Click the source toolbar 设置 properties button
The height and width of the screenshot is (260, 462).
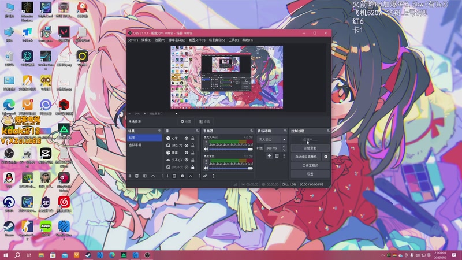coord(185,121)
